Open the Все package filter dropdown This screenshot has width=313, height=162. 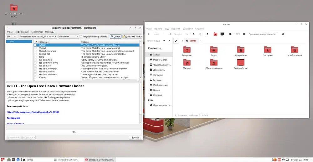(11, 37)
